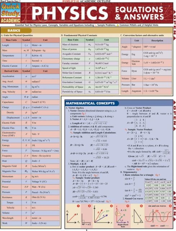Select the red circled number 3 figure badge
This screenshot has width=176, height=231.
point(111,206)
